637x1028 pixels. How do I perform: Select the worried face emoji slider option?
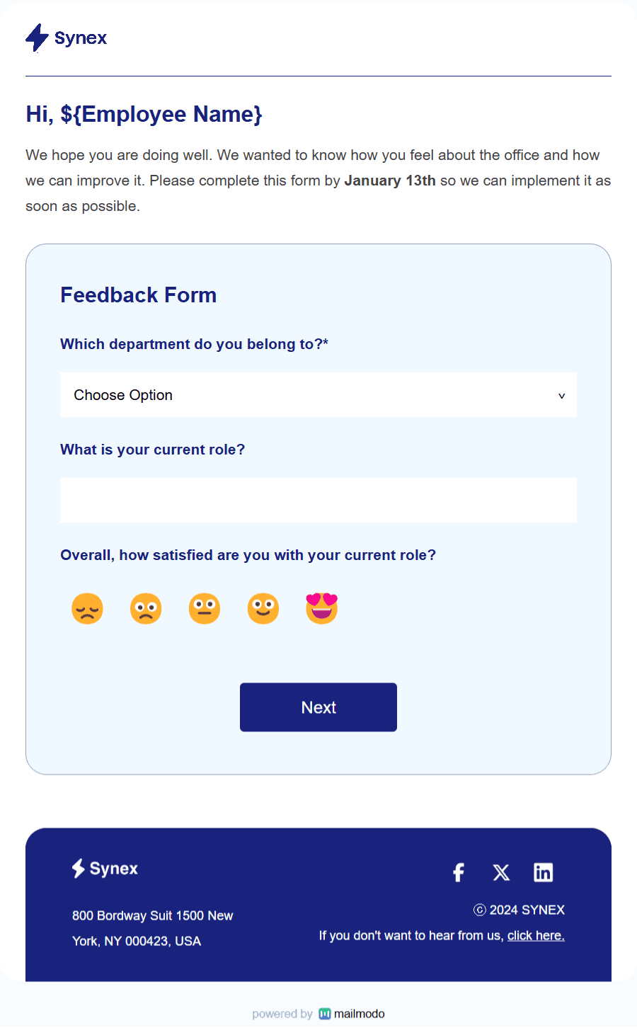[x=146, y=608]
